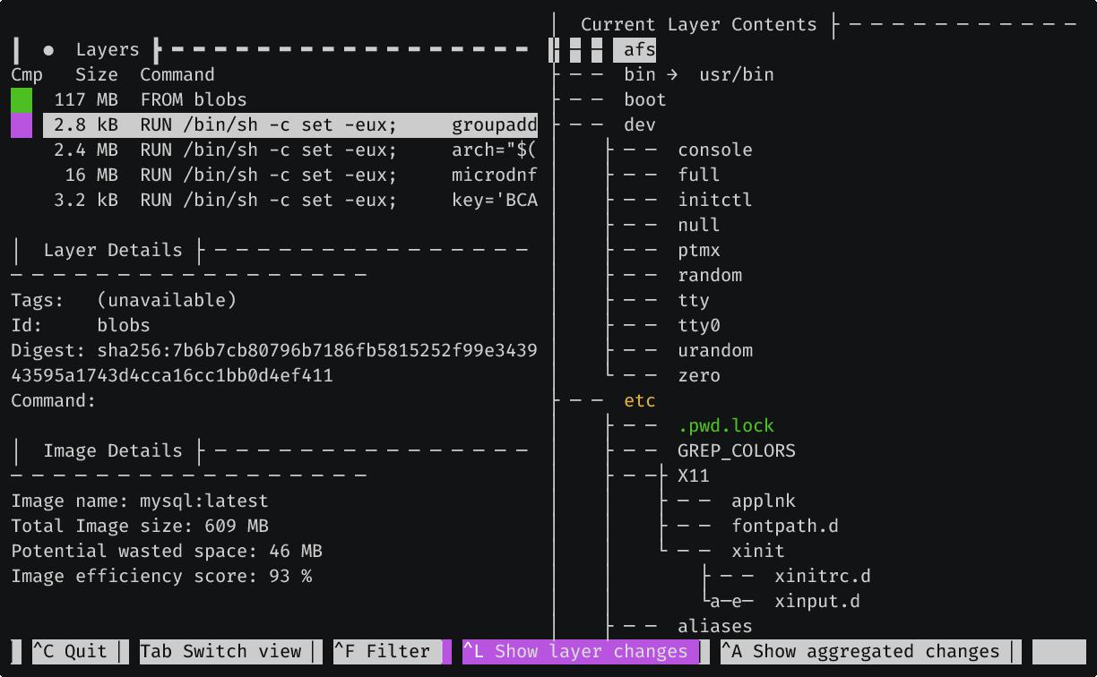The image size is (1097, 677).
Task: Collapse the X11 directory under etc
Action: tap(693, 476)
